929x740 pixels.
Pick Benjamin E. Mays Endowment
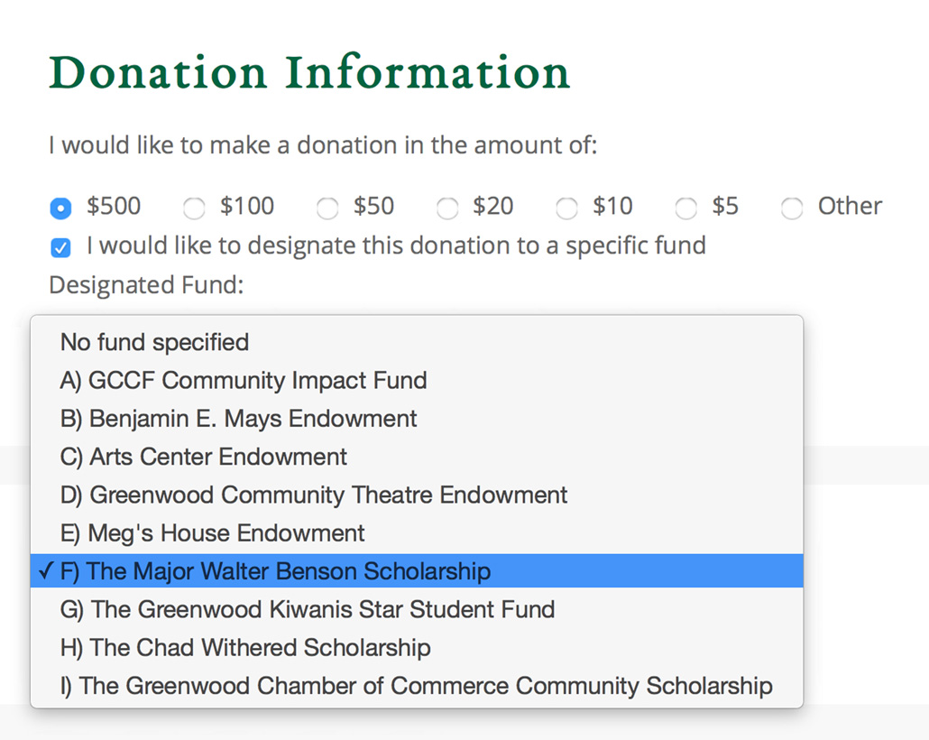click(417, 419)
